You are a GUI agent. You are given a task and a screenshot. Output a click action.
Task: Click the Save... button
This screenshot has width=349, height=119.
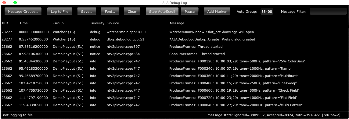(87, 12)
